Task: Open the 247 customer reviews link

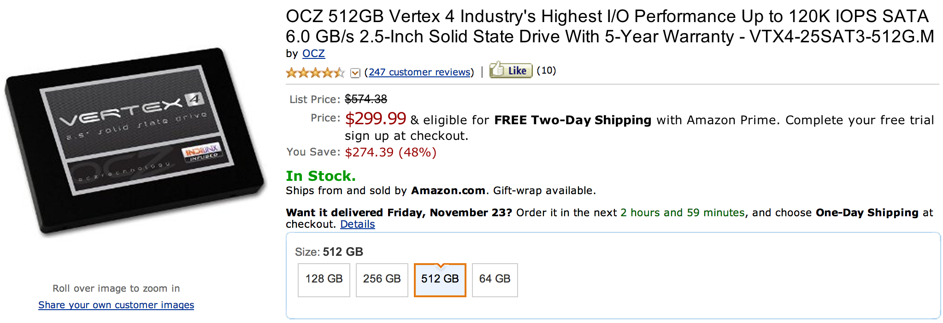Action: [420, 72]
